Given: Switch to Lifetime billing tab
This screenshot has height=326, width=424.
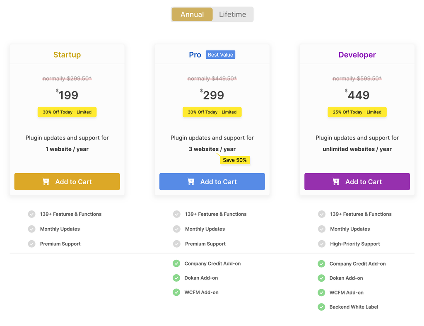Looking at the screenshot, I should click(233, 14).
